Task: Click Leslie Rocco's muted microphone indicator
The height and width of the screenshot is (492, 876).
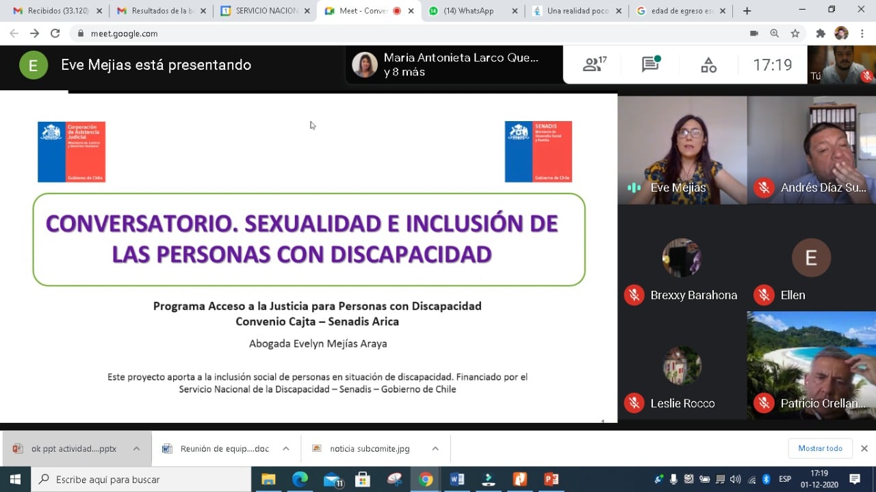Action: pyautogui.click(x=634, y=403)
